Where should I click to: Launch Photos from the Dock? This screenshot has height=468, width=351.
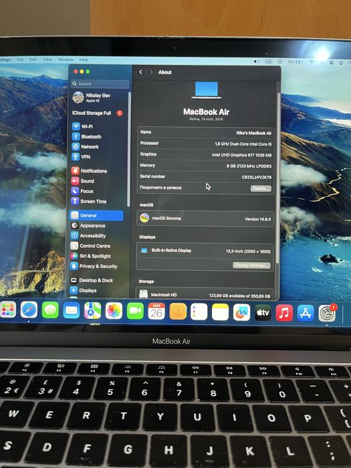tap(114, 311)
